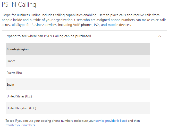The image size is (177, 131).
Task: Click the text 'To see if you can use'
Action: [21, 121]
